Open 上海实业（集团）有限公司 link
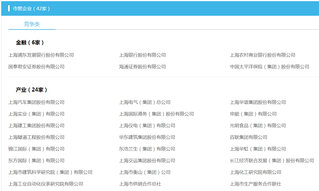 pos(36,114)
